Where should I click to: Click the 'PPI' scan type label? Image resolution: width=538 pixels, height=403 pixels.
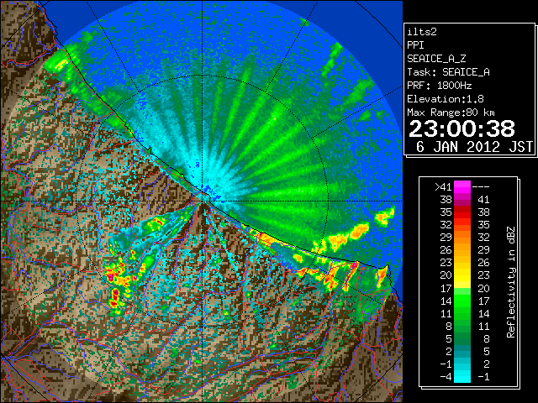pos(415,45)
